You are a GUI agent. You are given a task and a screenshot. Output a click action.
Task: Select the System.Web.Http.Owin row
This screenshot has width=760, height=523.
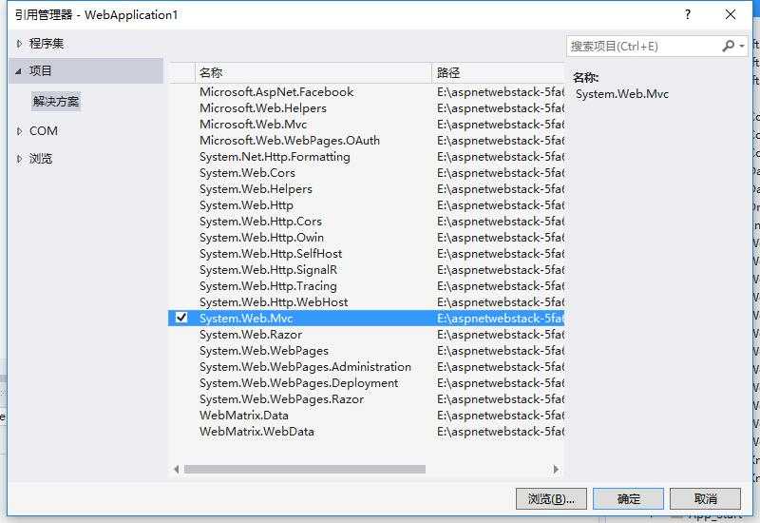click(x=366, y=238)
